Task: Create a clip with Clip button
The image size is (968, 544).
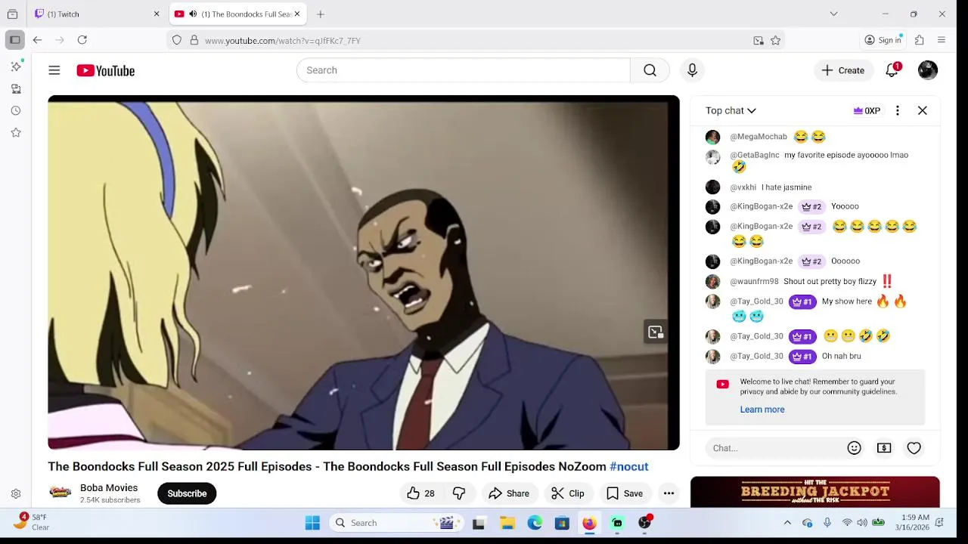Action: click(568, 493)
